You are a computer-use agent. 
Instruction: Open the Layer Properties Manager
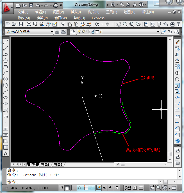73,32
